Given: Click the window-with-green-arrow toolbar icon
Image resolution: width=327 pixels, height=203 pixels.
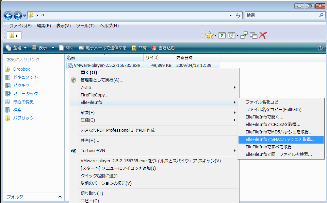Looking at the screenshot, I should [244, 35].
